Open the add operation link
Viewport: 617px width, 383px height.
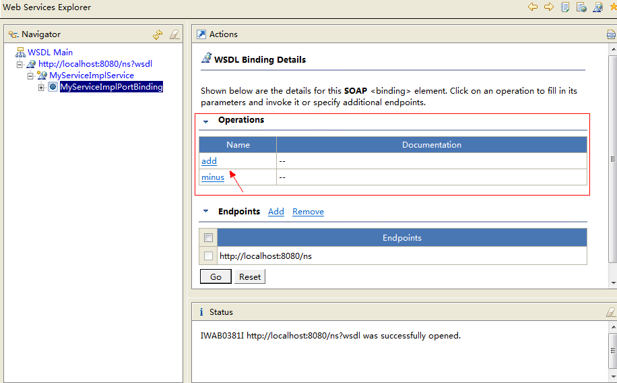point(209,160)
